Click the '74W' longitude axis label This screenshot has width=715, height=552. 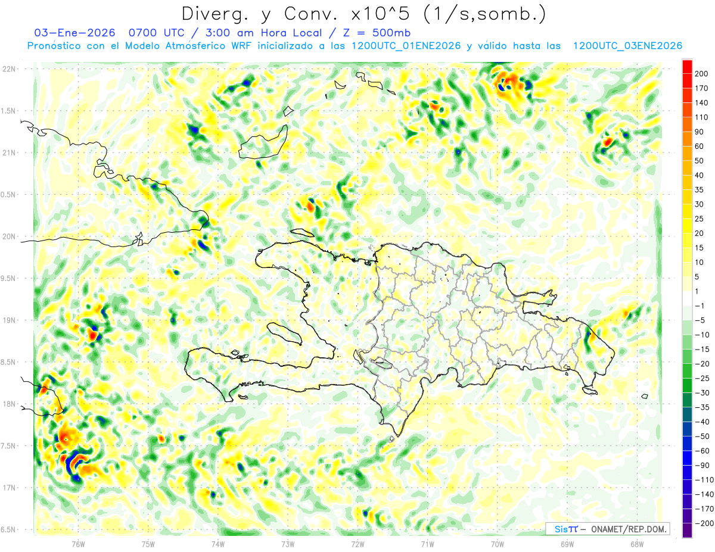click(218, 544)
